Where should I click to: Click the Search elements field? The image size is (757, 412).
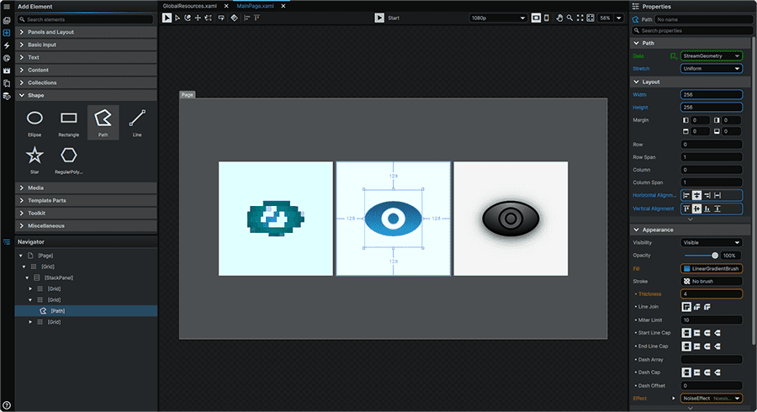(x=85, y=20)
